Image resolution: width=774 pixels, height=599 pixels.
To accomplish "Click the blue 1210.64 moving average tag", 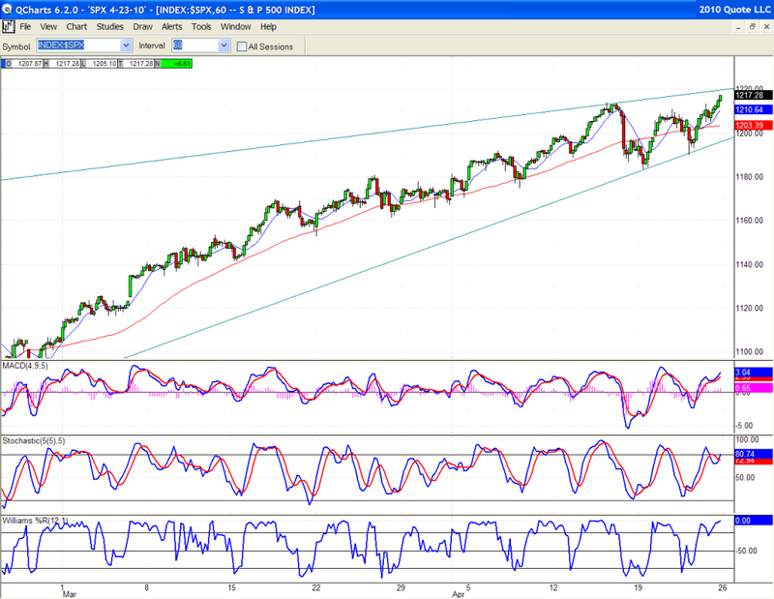I will click(x=751, y=110).
